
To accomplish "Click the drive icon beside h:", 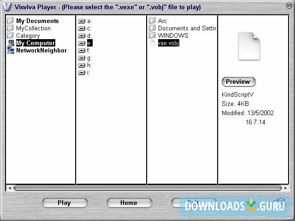I will point(82,65).
